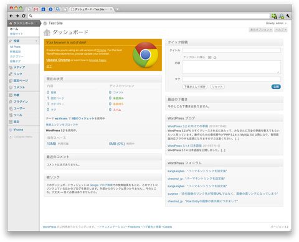Click the Test Site title link in the header
This screenshot has width=299, height=242.
pos(55,23)
